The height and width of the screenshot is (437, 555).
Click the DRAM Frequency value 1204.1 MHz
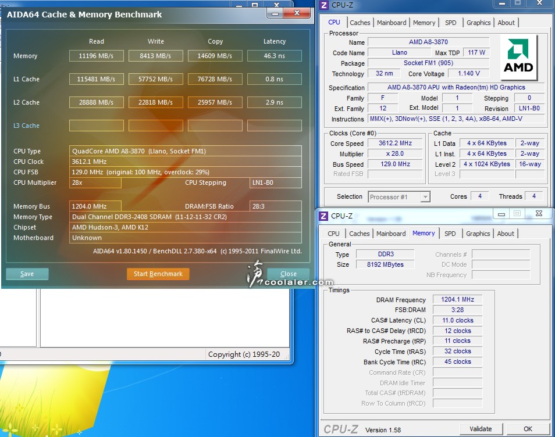(x=457, y=299)
